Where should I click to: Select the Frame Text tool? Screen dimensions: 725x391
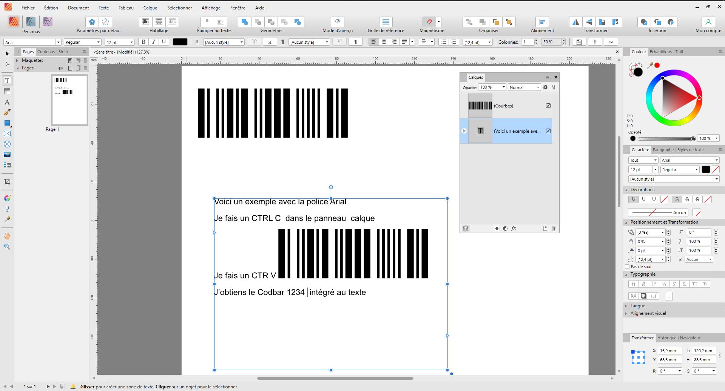pyautogui.click(x=7, y=81)
